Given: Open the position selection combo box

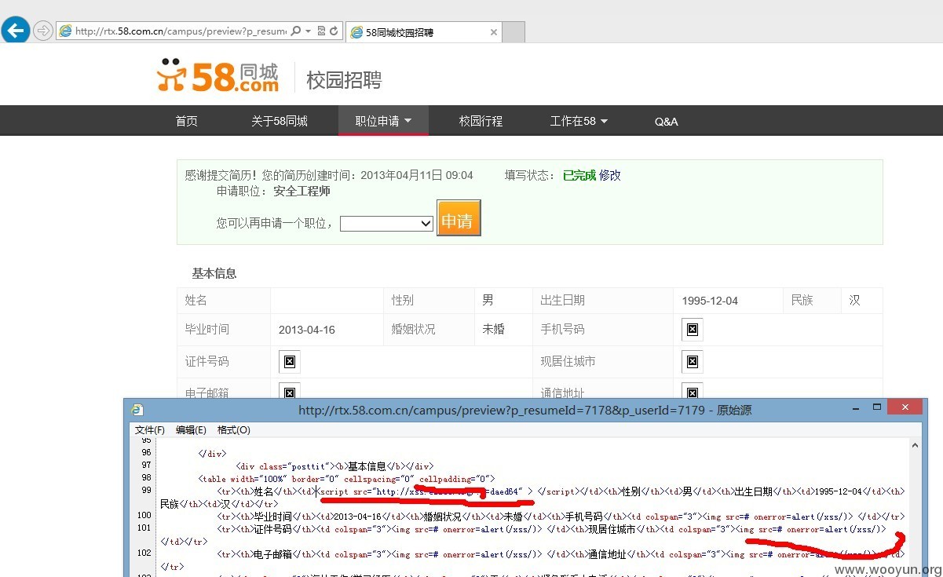Looking at the screenshot, I should [x=387, y=223].
